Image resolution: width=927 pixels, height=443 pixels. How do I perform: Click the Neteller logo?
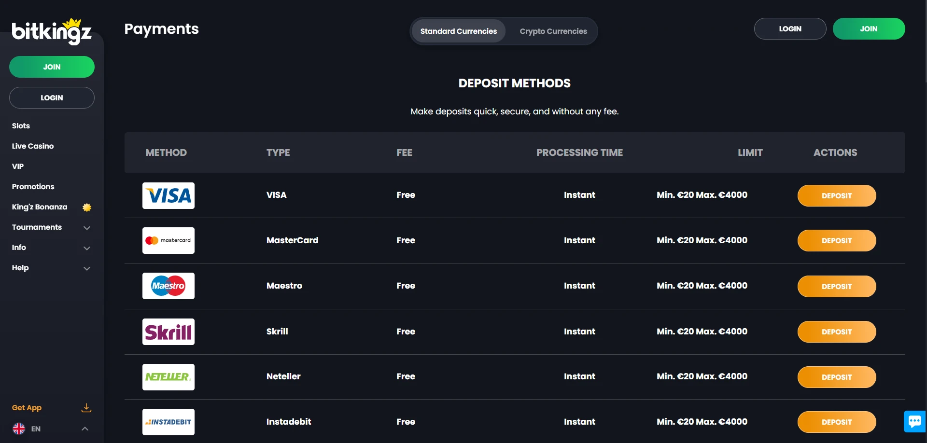(169, 377)
